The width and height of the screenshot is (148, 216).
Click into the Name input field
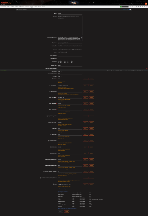point(70,14)
